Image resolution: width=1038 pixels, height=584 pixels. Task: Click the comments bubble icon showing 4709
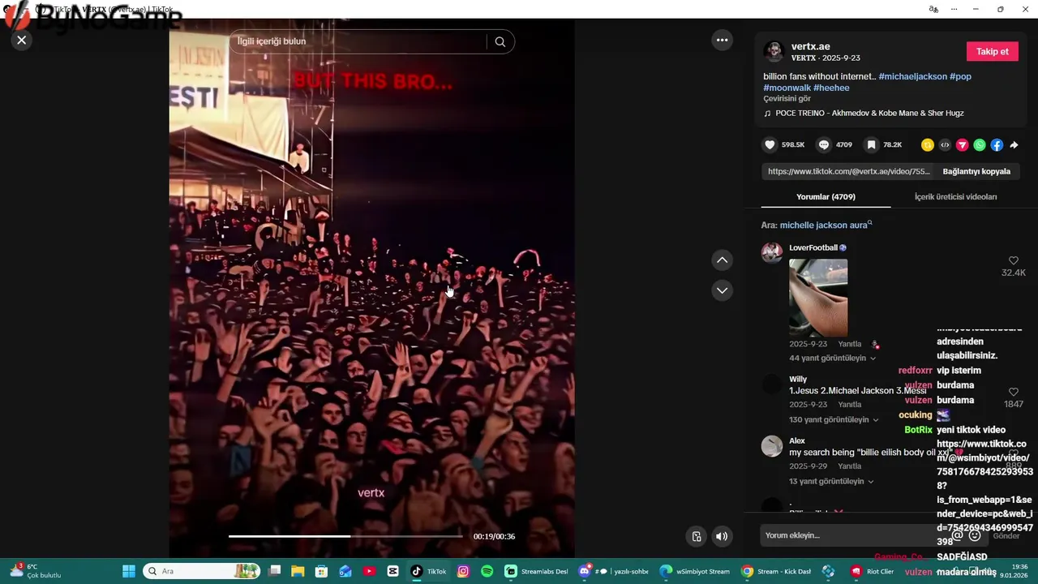coord(824,144)
